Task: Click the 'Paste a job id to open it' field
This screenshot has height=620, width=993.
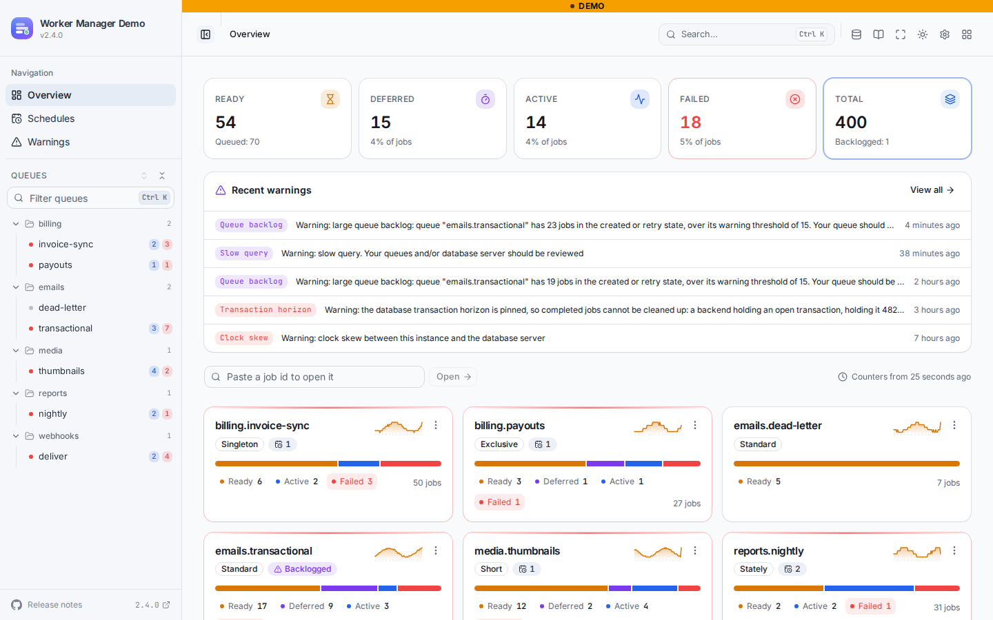Action: pyautogui.click(x=314, y=377)
